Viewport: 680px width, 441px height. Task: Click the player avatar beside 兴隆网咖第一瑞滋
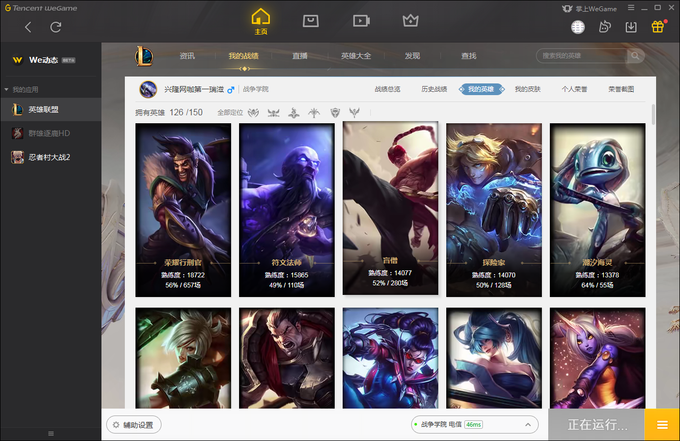point(148,89)
